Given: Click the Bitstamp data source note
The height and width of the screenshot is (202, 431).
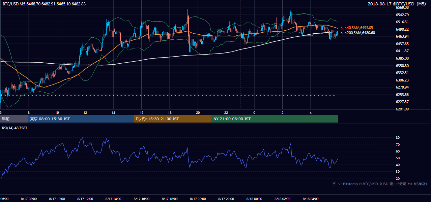Looking at the screenshot, I should [380, 184].
